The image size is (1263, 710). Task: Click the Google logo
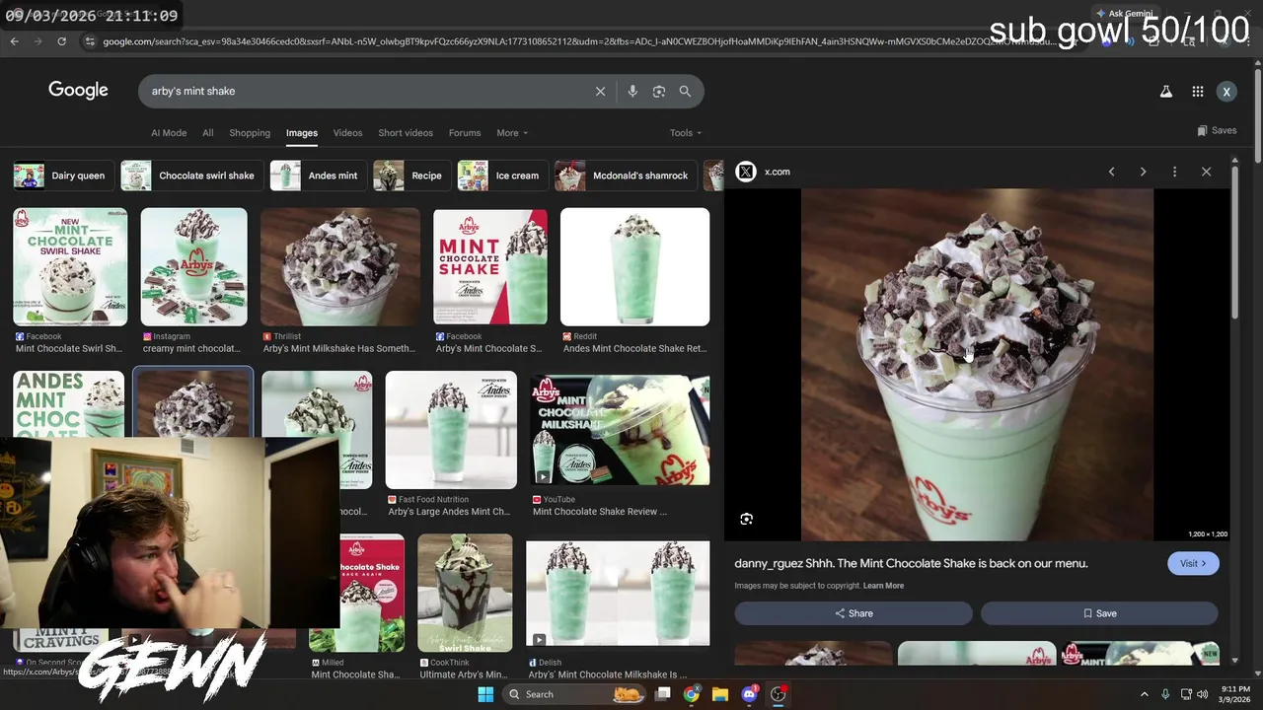click(x=78, y=91)
